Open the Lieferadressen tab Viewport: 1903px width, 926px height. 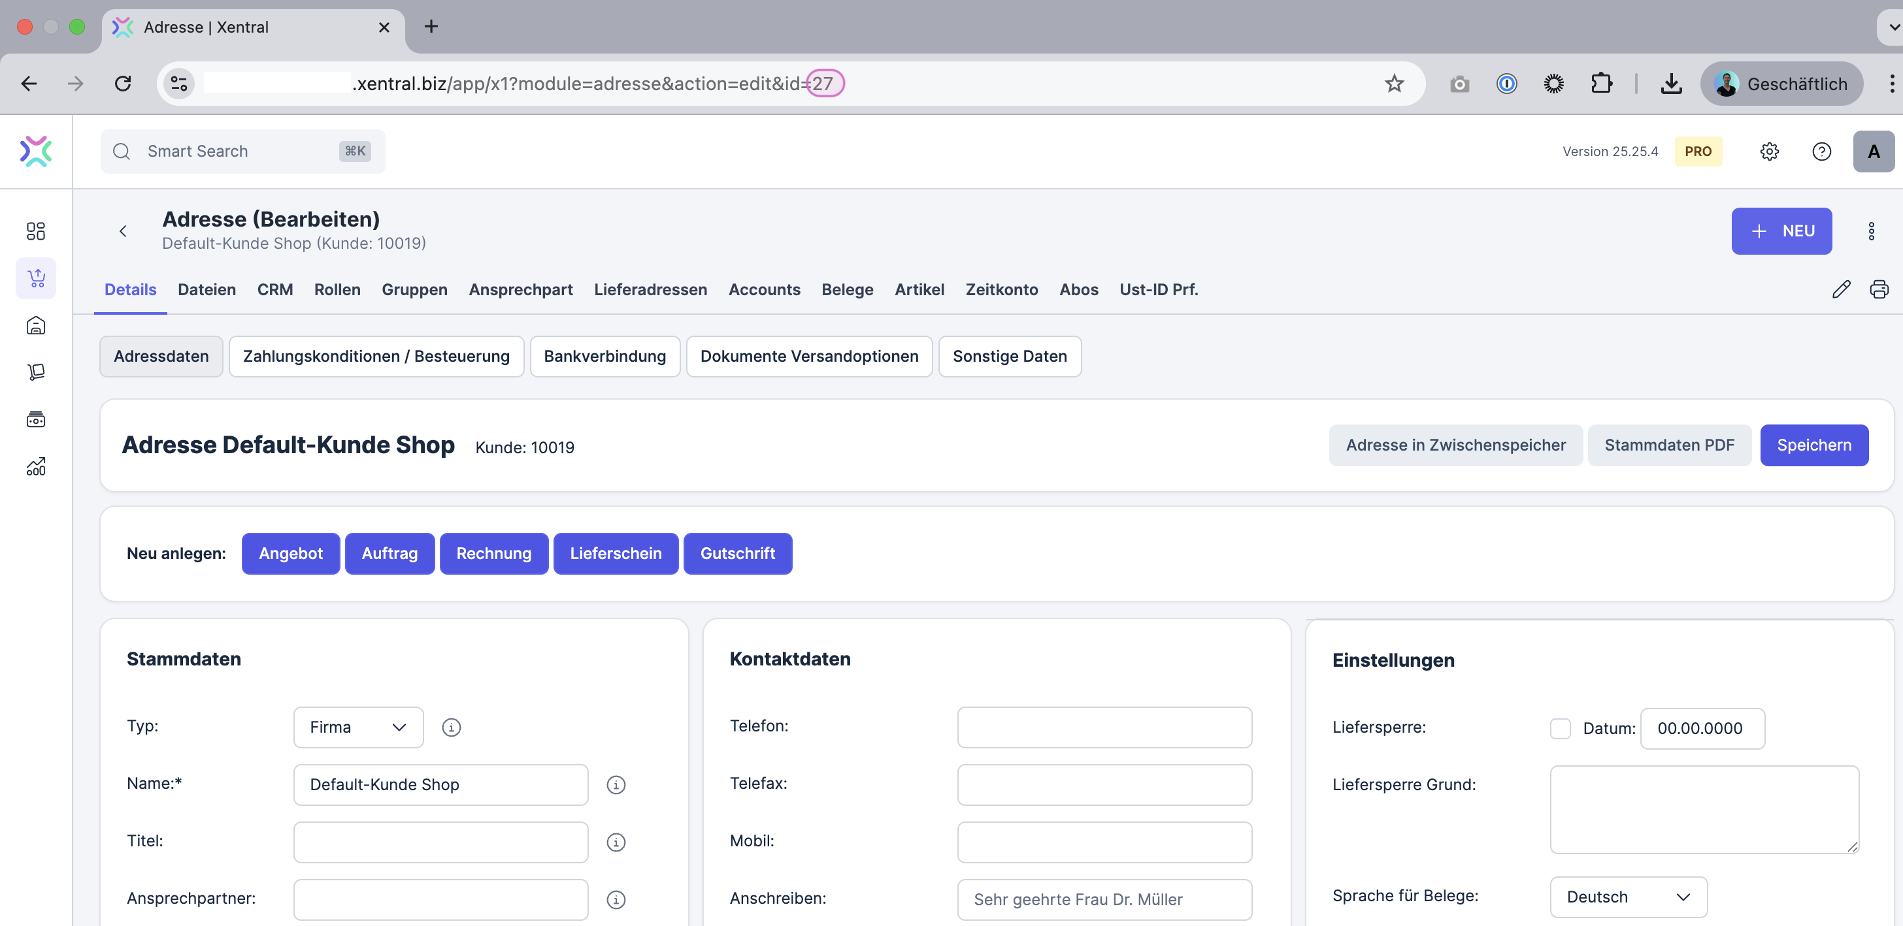[650, 289]
